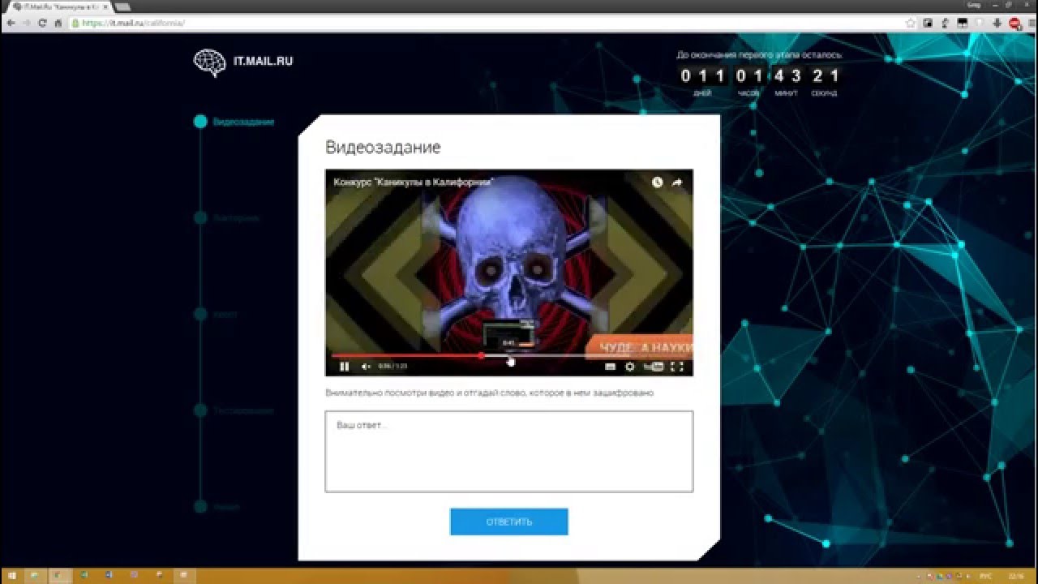Select the Видеозадание step in sidebar

point(243,122)
